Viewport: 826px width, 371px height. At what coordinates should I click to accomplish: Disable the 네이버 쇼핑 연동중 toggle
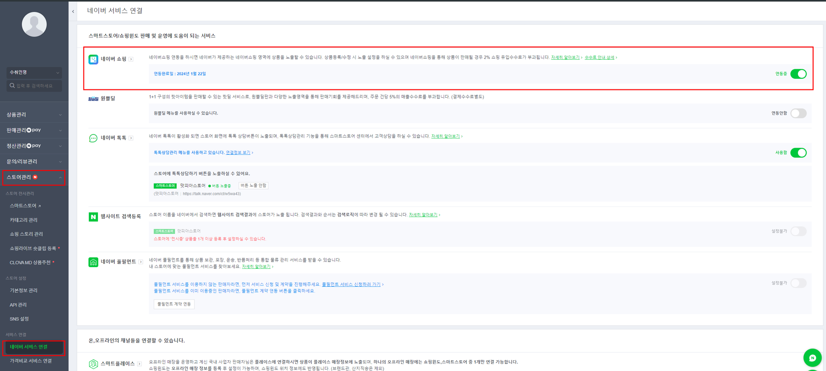click(x=799, y=74)
